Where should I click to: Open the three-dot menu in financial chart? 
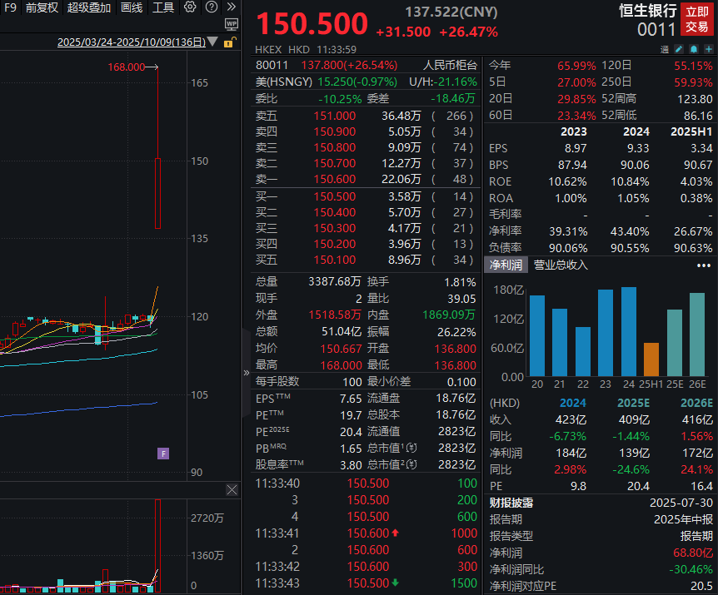pyautogui.click(x=704, y=265)
